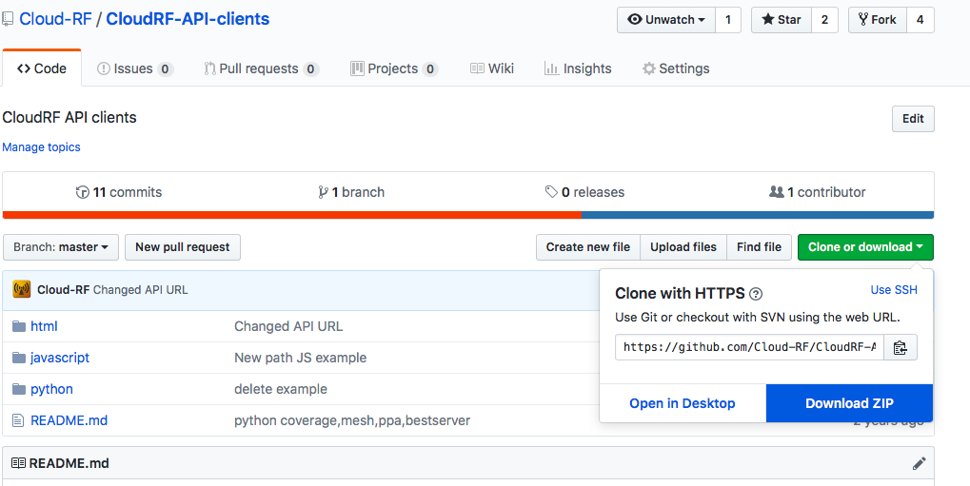970x486 pixels.
Task: Open the Issues tab
Action: (x=135, y=68)
